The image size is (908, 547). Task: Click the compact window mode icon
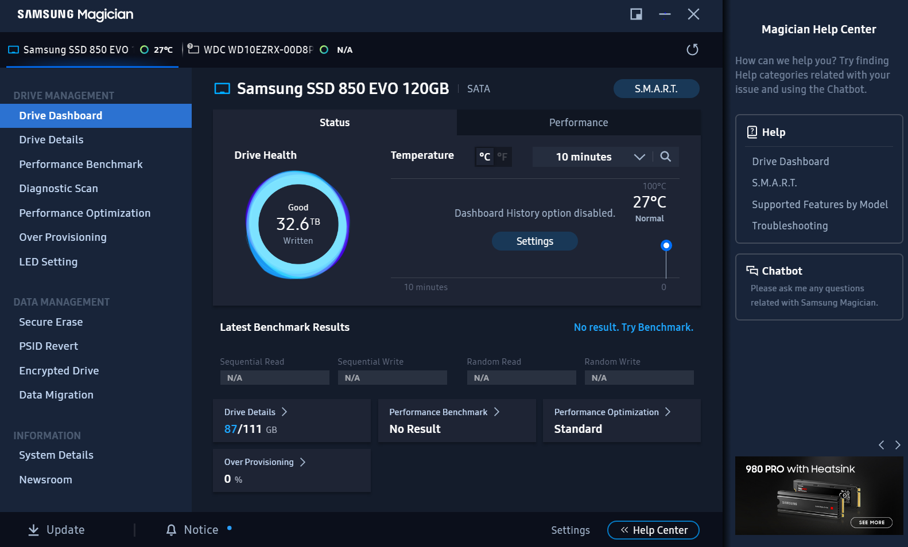(636, 14)
